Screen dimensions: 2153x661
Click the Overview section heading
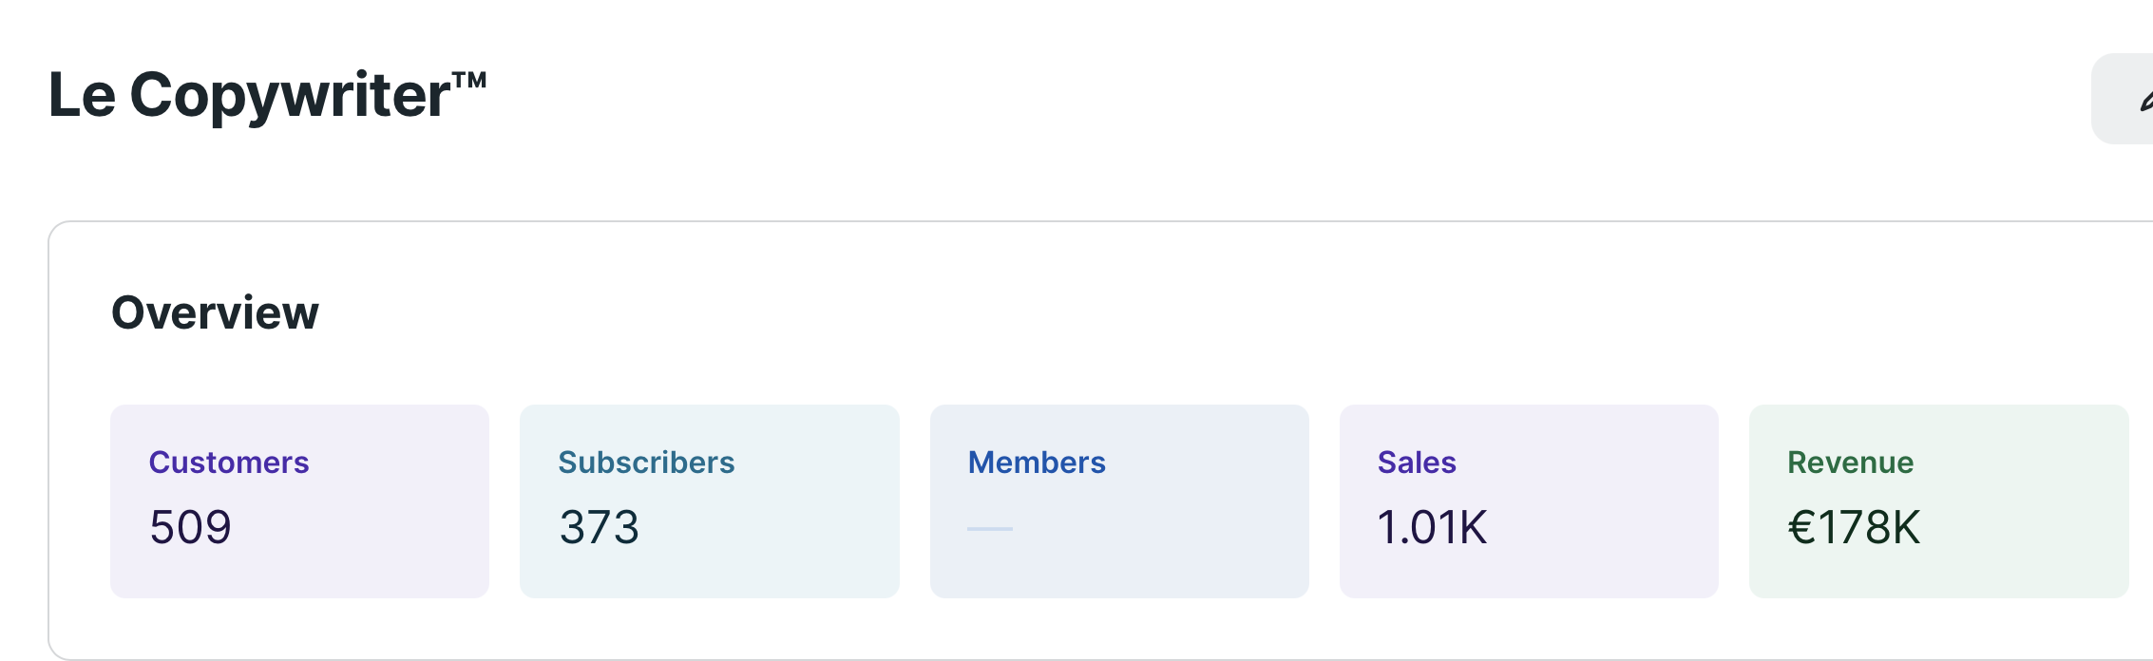click(x=215, y=312)
